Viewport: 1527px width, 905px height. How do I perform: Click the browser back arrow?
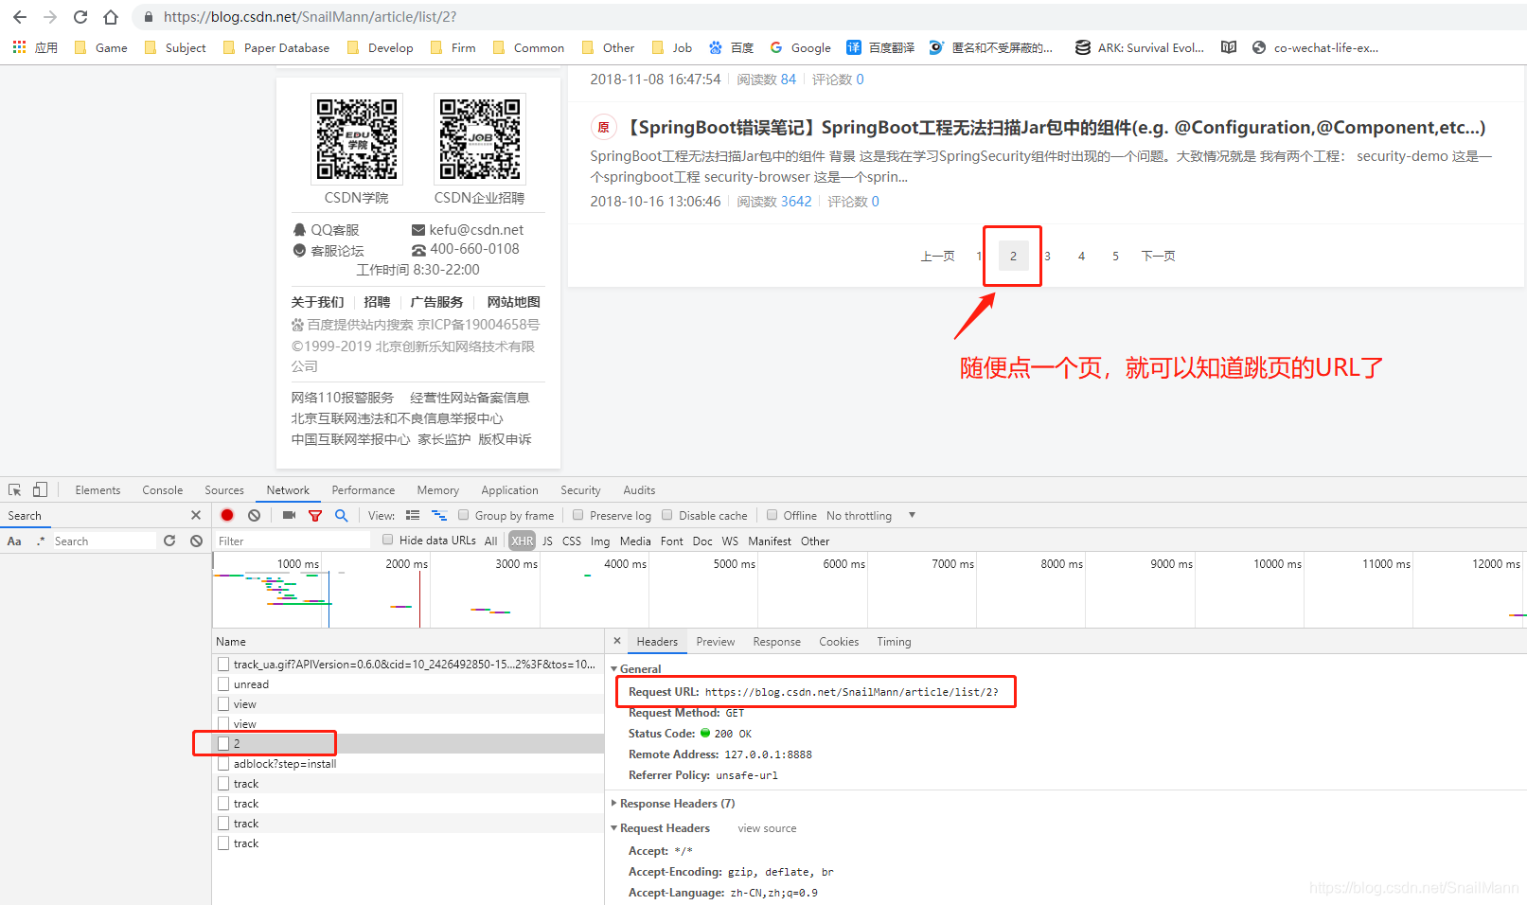[x=20, y=17]
